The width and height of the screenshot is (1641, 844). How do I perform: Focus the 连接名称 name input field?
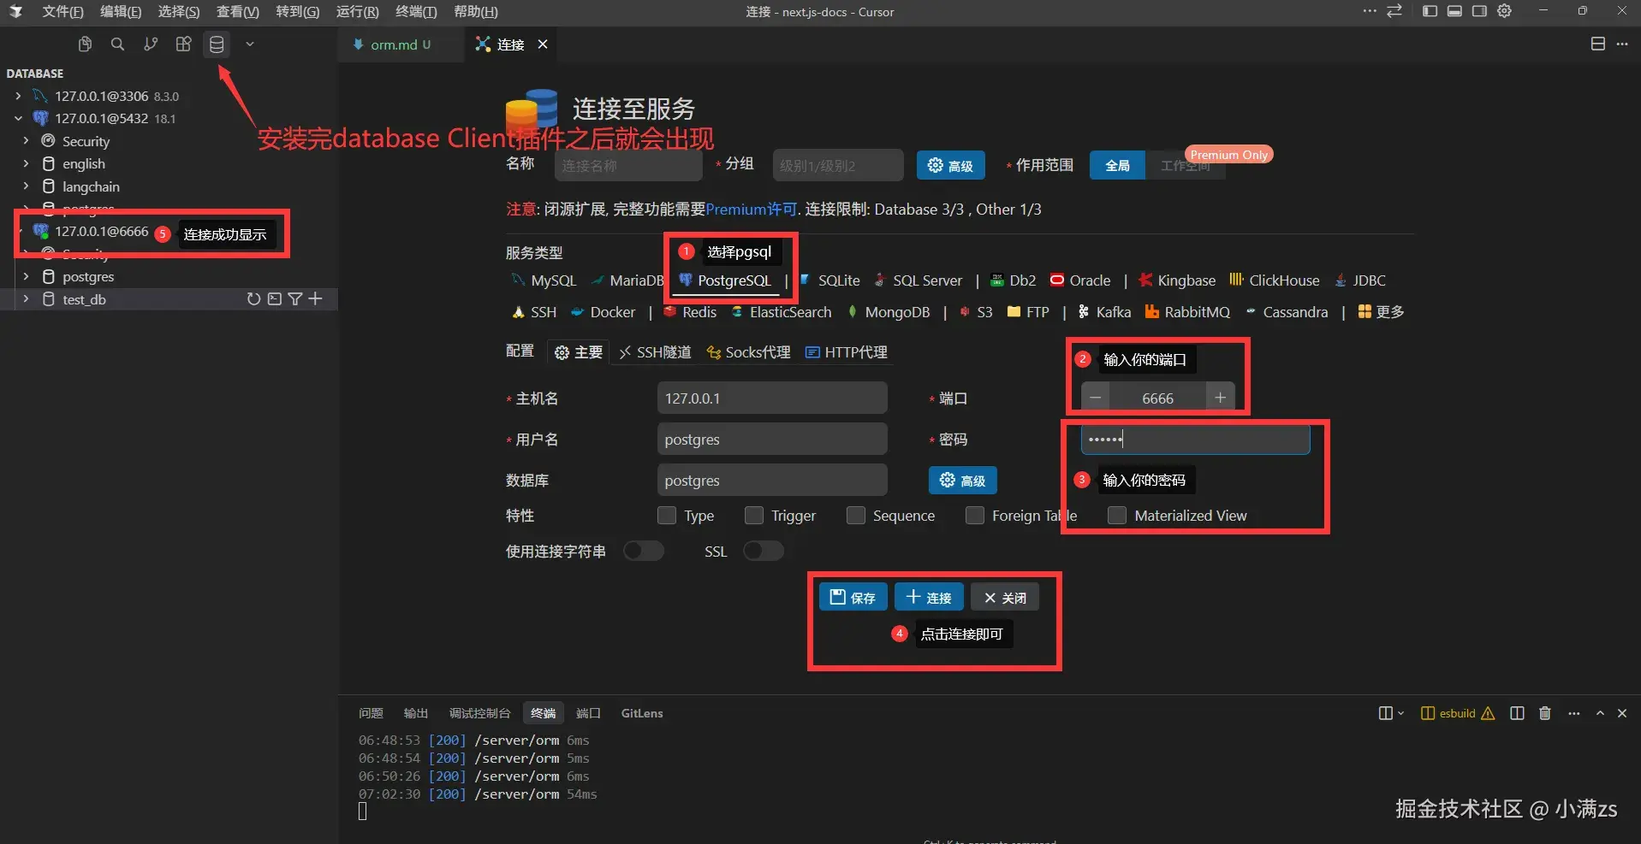(628, 166)
